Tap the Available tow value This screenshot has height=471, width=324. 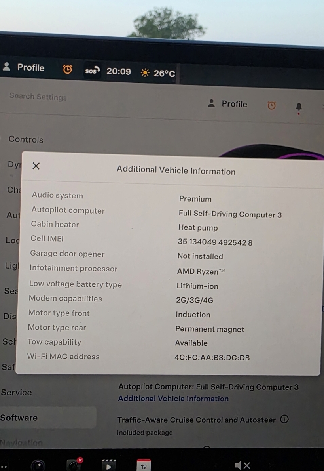[191, 343]
